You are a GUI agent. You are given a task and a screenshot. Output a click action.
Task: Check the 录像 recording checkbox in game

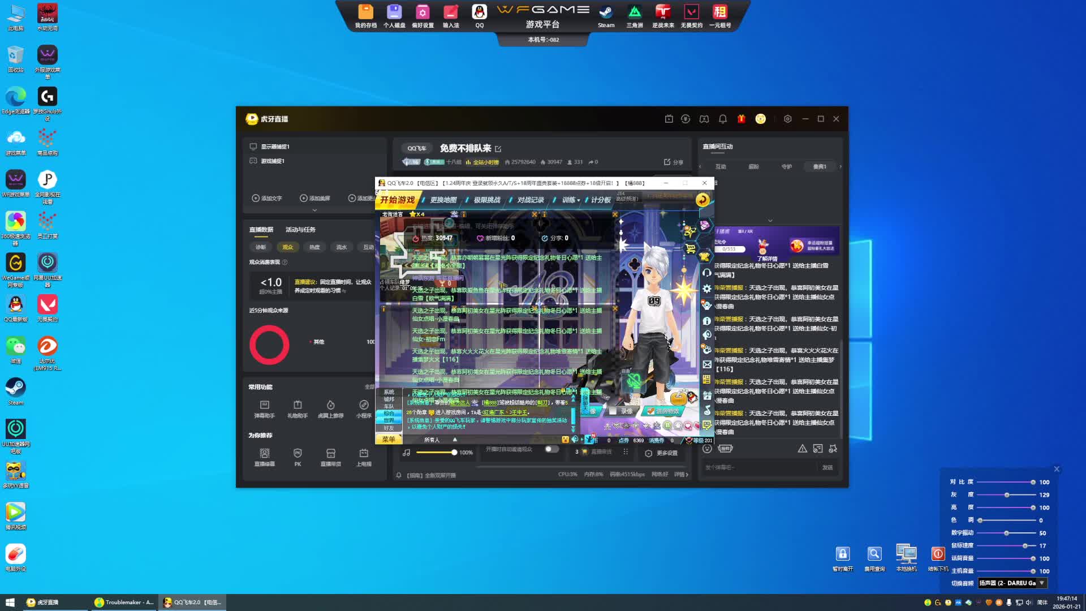coord(613,411)
